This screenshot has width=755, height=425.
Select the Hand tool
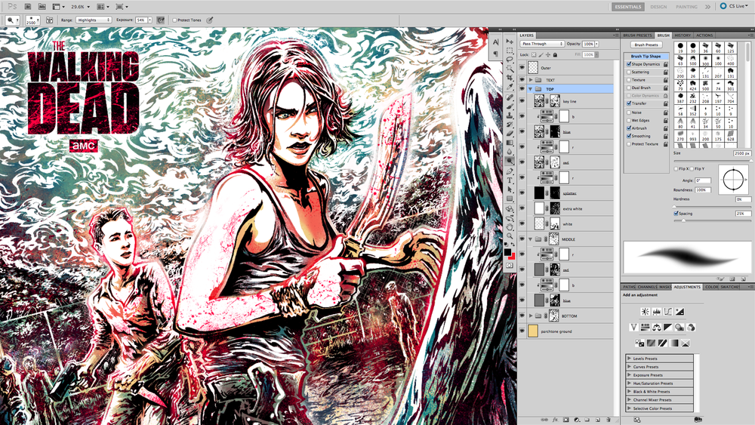tap(510, 226)
